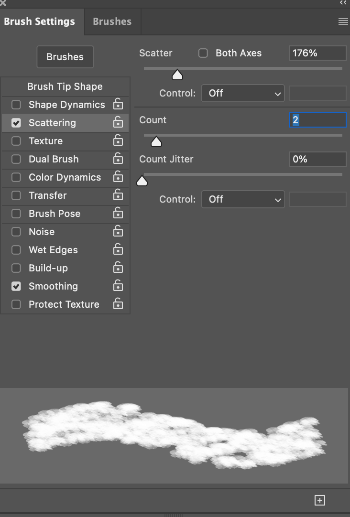
Task: Lock the Color Dynamics settings
Action: [x=118, y=177]
